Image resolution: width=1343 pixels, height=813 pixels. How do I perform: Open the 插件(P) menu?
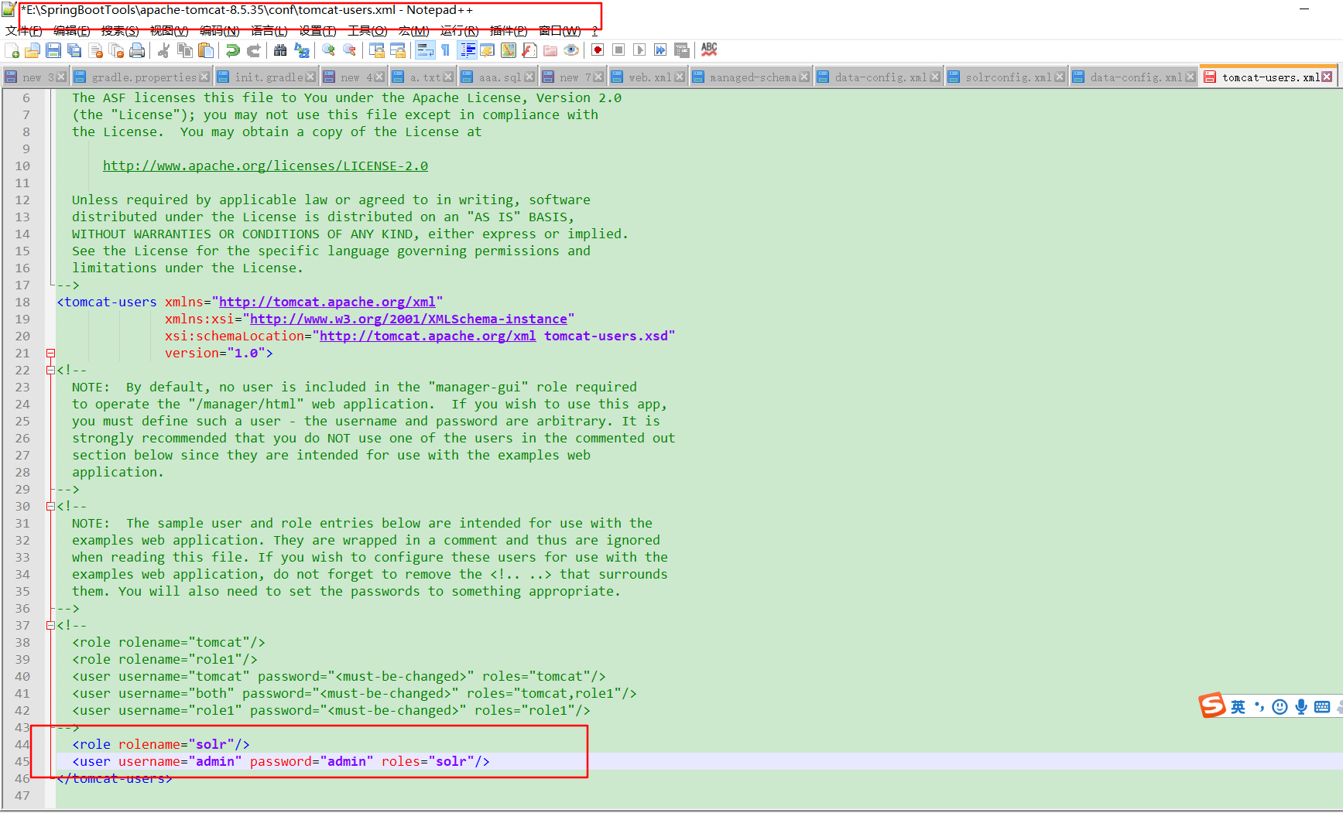pyautogui.click(x=509, y=31)
